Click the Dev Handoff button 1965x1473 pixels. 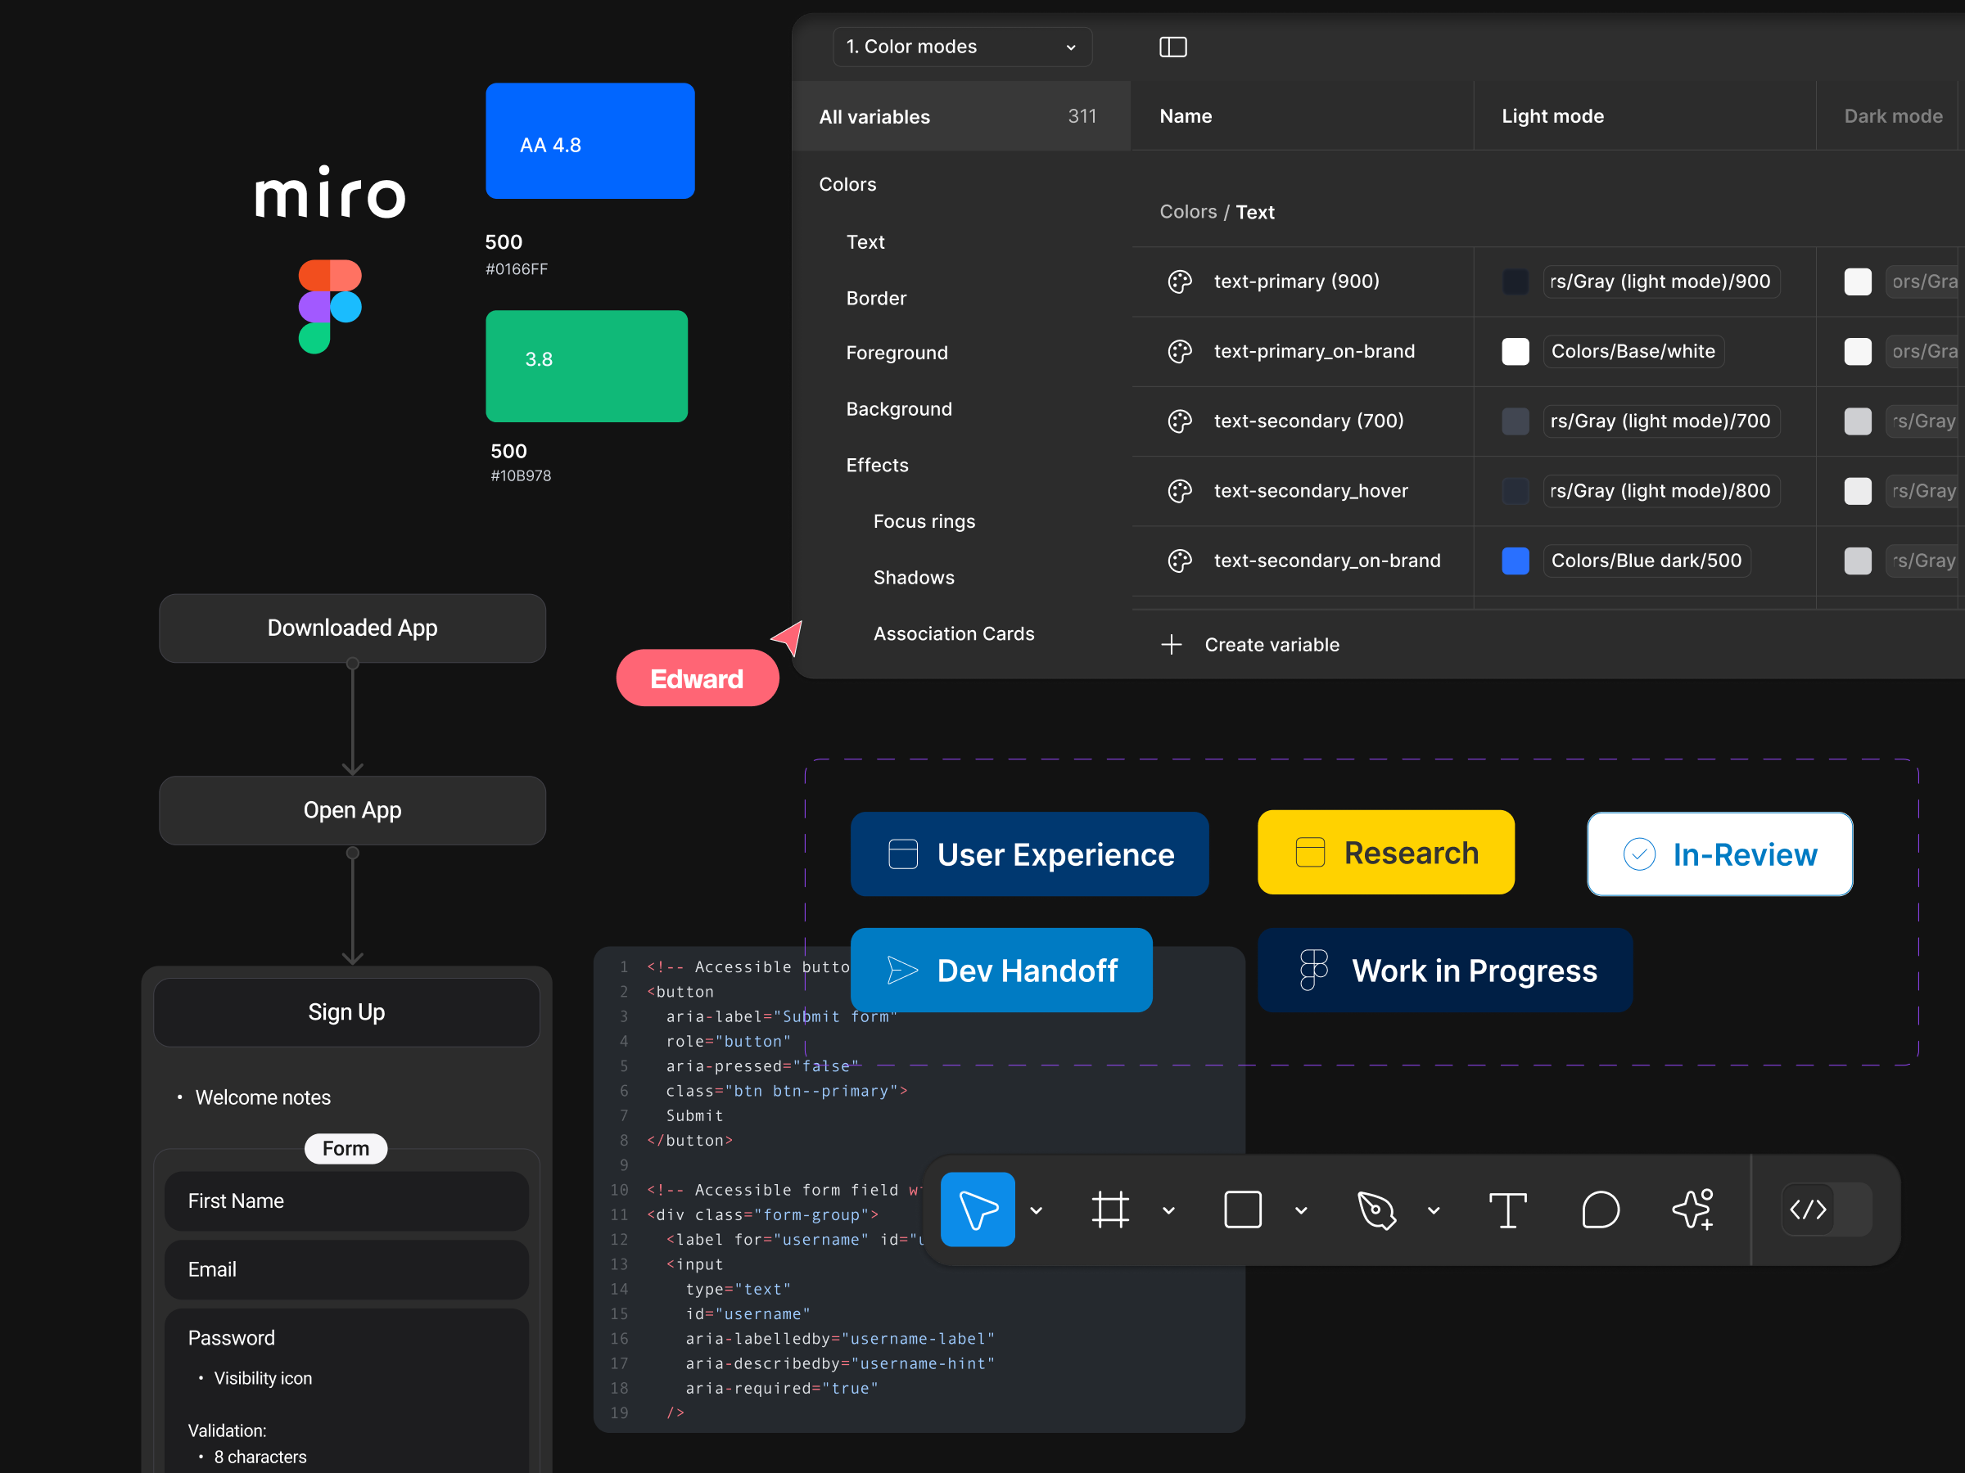[x=1001, y=970]
